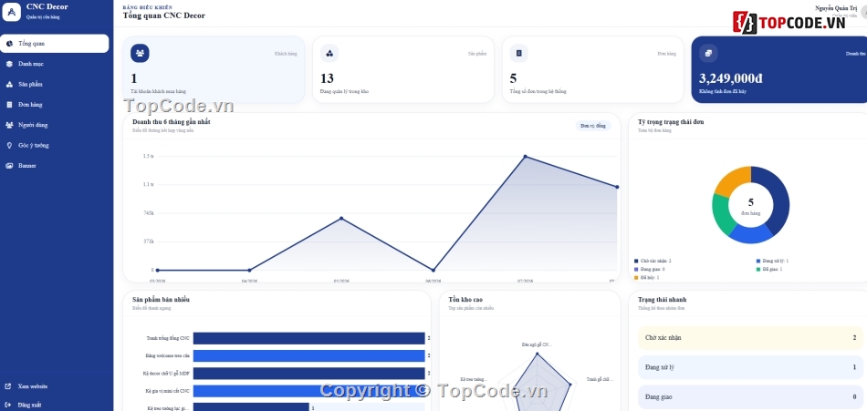
Task: Click the green Đã giao legend swatch
Action: point(758,269)
